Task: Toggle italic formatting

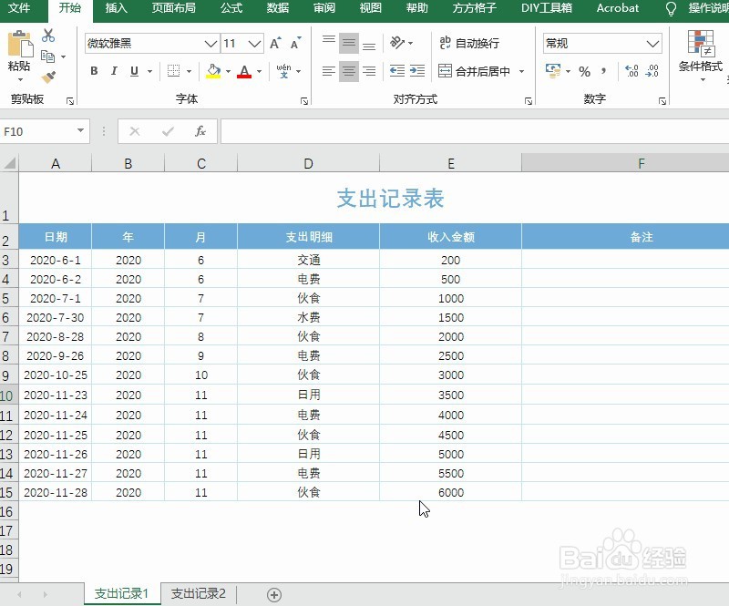Action: pyautogui.click(x=114, y=69)
